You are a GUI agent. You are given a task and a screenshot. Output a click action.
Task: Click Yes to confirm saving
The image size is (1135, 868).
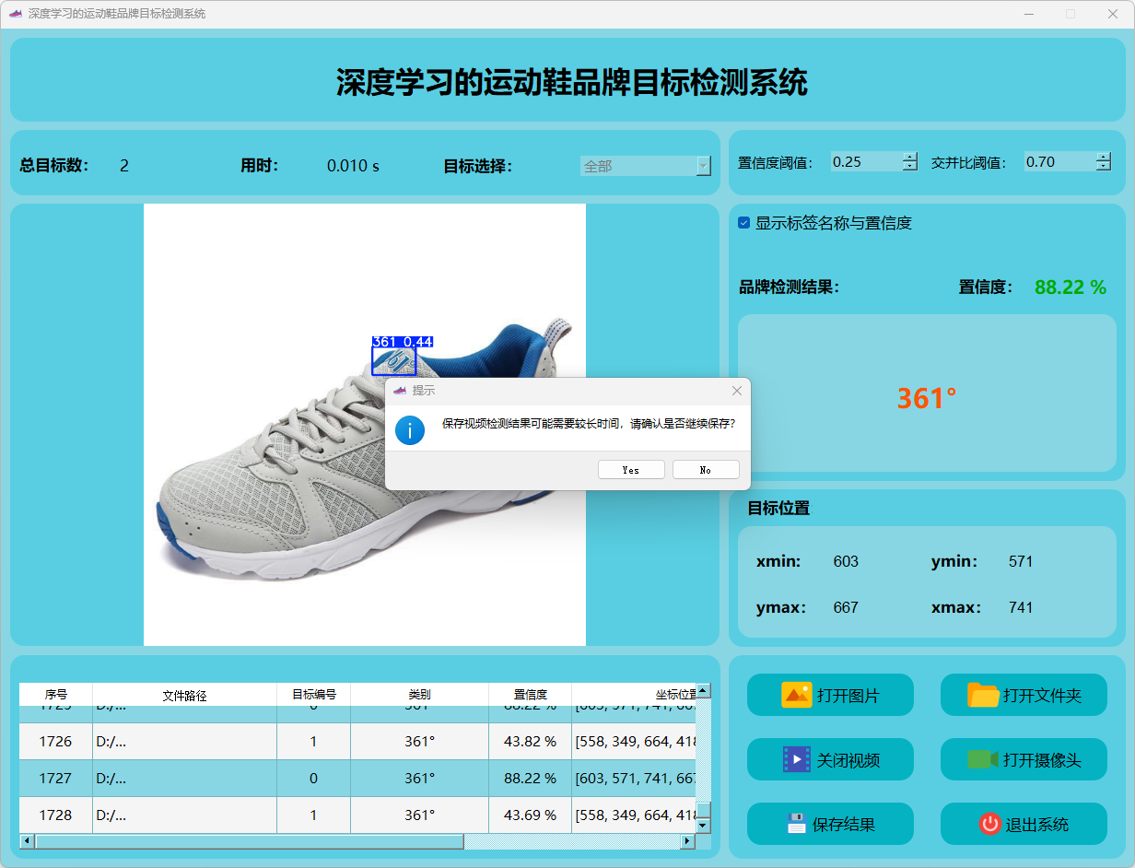631,470
